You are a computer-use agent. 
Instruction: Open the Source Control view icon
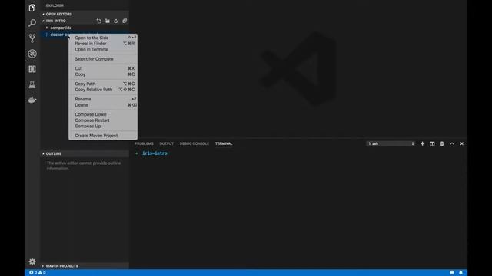coord(32,38)
